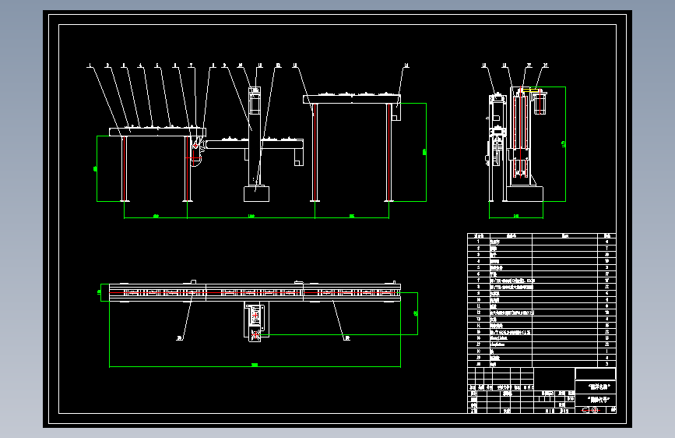Select part balloon number 5 in front view
This screenshot has width=675, height=438.
(157, 65)
